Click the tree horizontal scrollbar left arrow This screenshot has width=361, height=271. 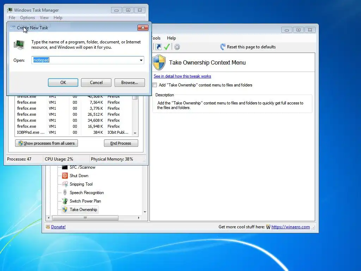[x=48, y=218]
